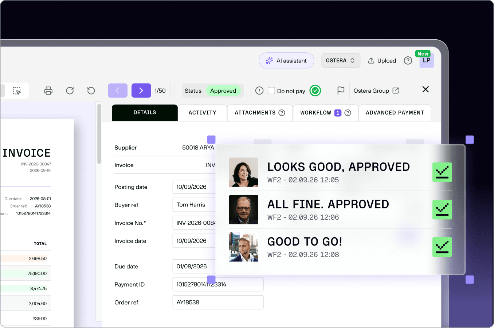
Task: Click the Invoice No. input field
Action: [194, 223]
